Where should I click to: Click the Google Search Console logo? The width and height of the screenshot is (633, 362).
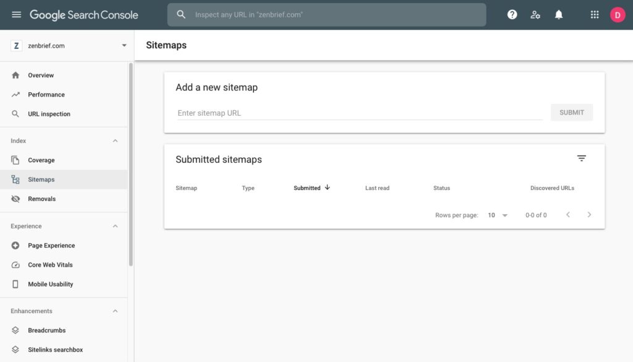[83, 15]
